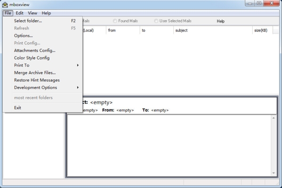
Task: Open the View menu
Action: [x=32, y=13]
